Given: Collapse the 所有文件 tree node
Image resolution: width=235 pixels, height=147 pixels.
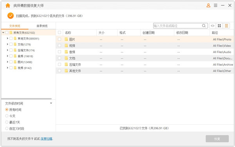Looking at the screenshot, I should click(x=3, y=33).
